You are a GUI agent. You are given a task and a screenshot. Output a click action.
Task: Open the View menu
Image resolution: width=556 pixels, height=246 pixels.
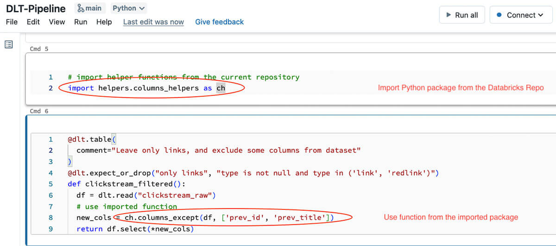coord(57,22)
